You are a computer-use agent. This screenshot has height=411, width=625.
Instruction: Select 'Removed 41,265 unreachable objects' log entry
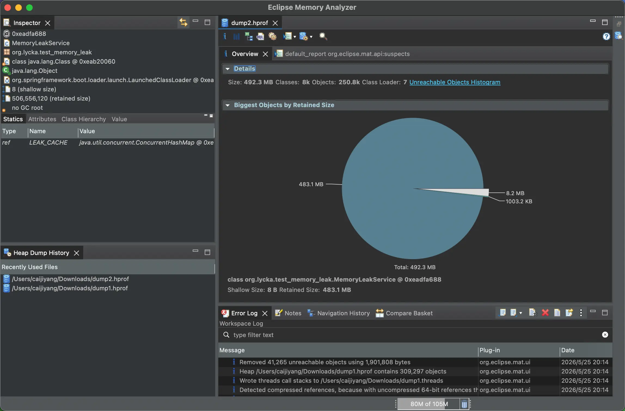point(415,362)
